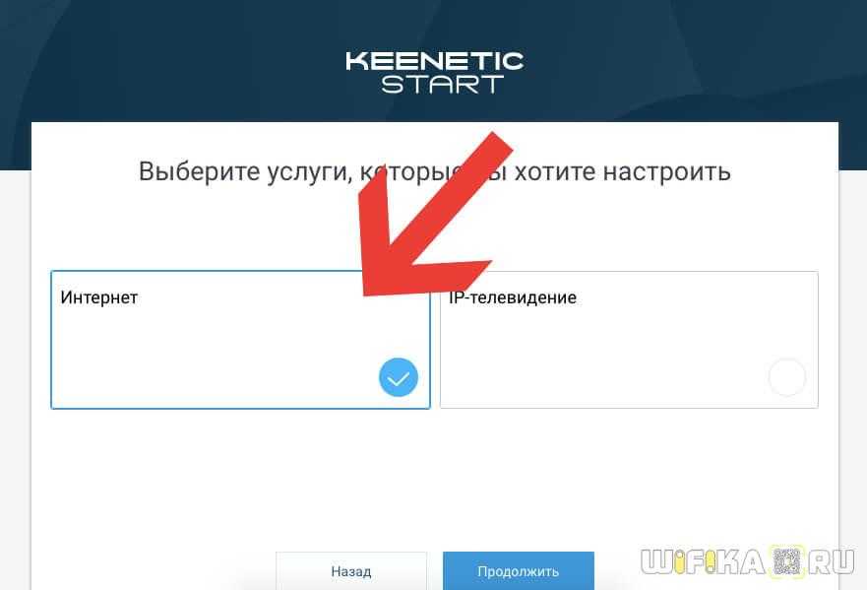
Task: Uncheck the blue checkmark on Интернет
Action: click(399, 377)
